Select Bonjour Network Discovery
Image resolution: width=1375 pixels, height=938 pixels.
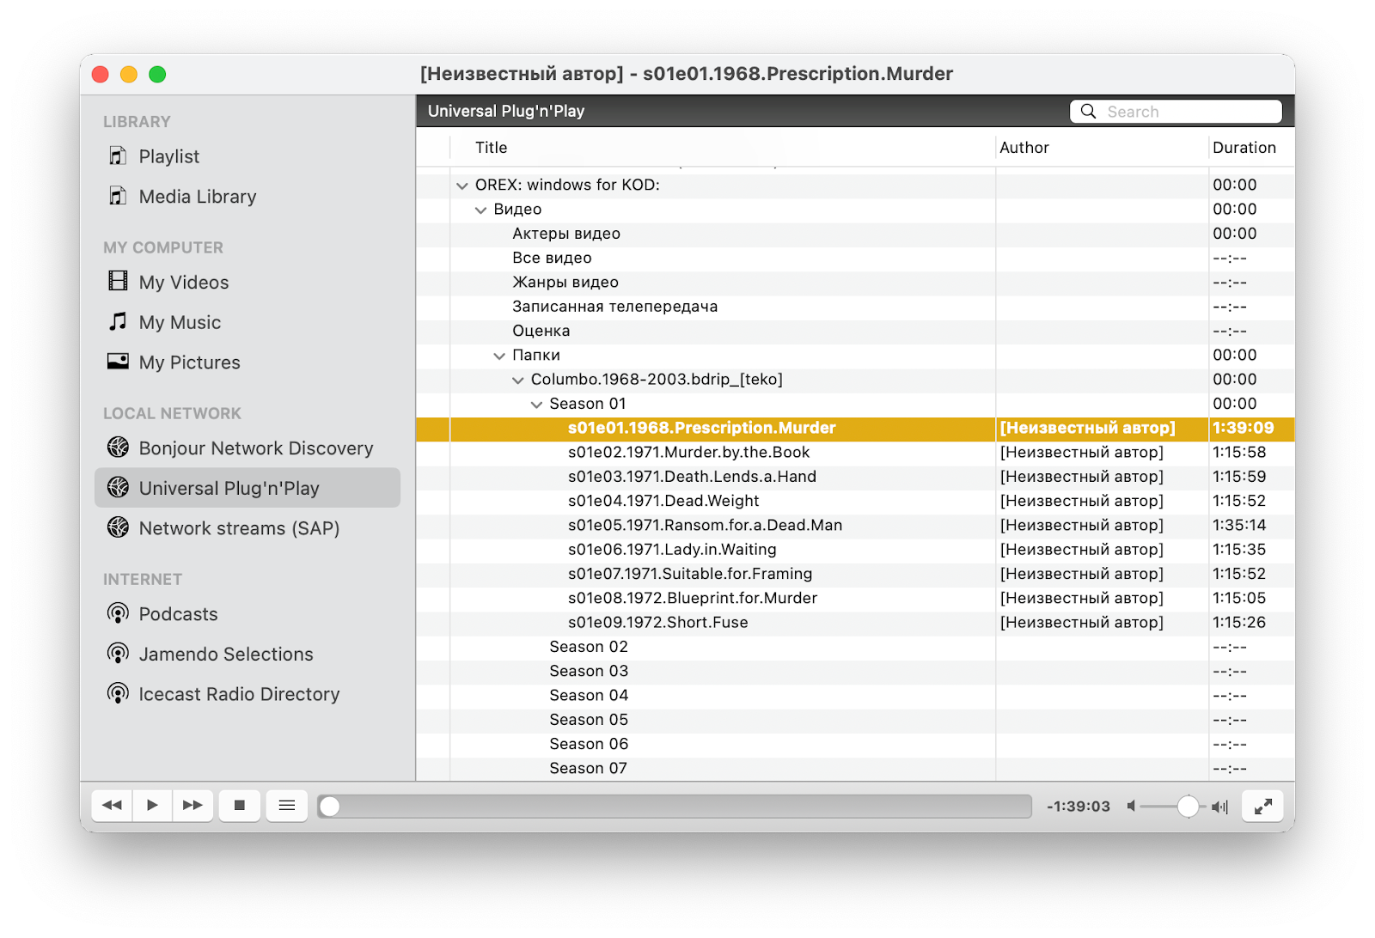pos(255,448)
